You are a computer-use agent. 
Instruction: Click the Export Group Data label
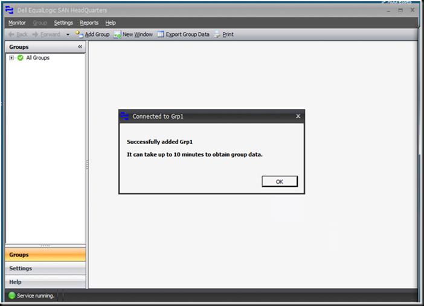(x=187, y=34)
